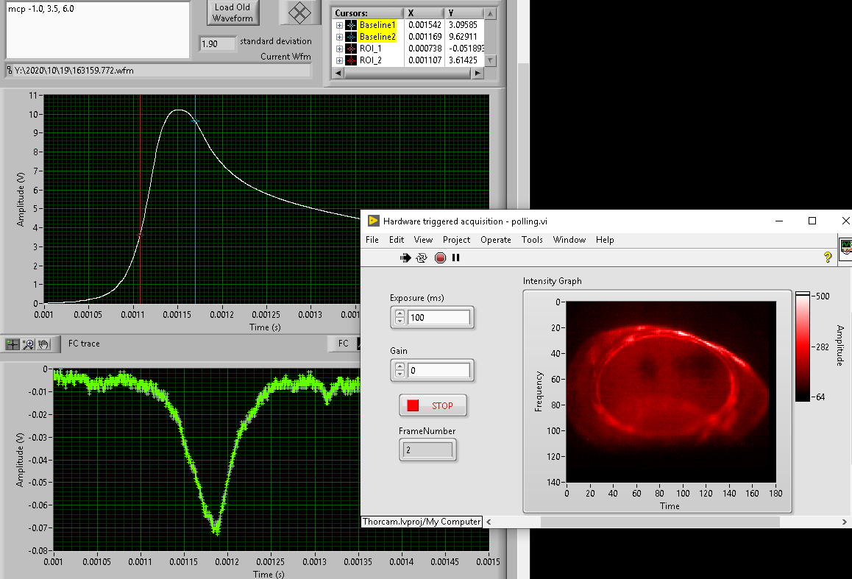Open the Operate menu
The width and height of the screenshot is (852, 579).
495,240
